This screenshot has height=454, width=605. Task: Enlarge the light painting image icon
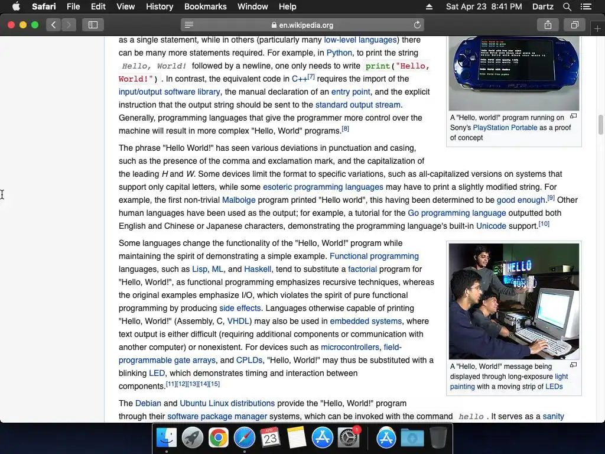click(x=573, y=365)
